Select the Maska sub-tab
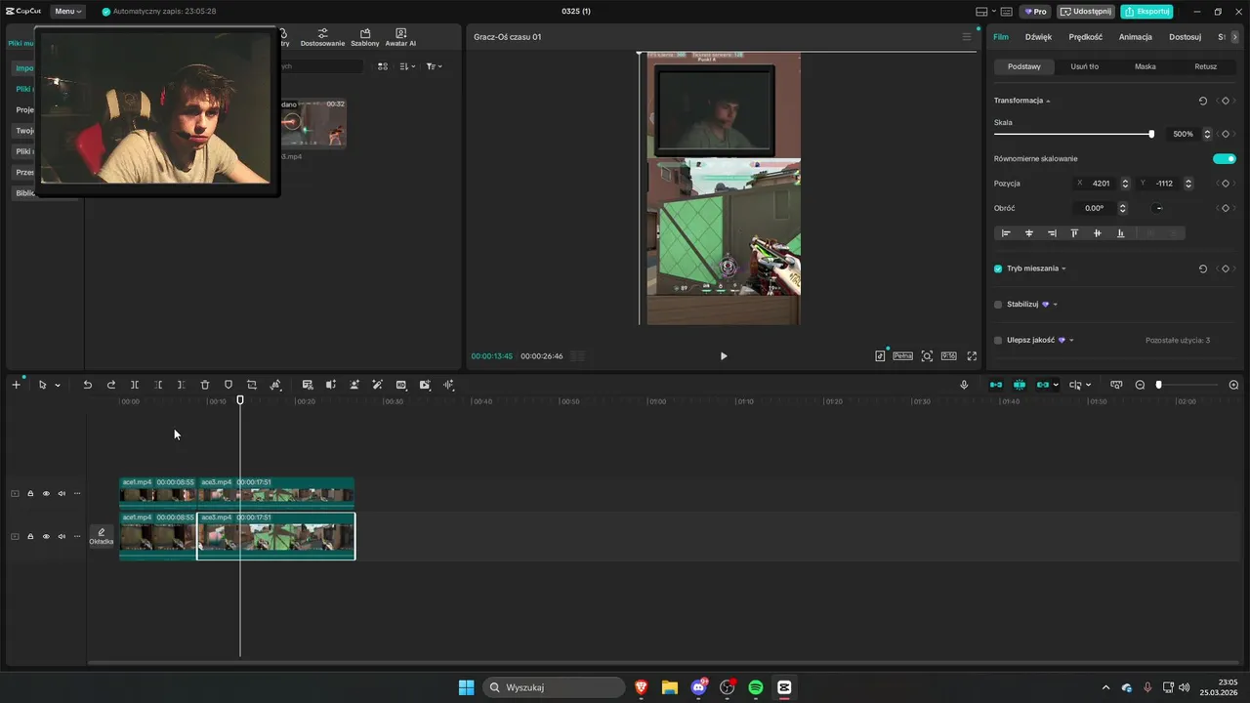This screenshot has height=703, width=1250. pos(1145,66)
